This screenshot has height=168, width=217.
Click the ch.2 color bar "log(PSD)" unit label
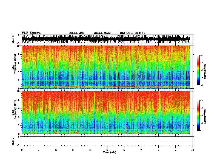[x=205, y=117]
